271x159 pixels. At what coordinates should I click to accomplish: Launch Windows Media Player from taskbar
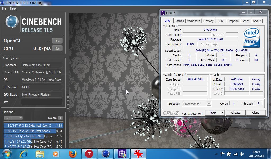(56, 154)
